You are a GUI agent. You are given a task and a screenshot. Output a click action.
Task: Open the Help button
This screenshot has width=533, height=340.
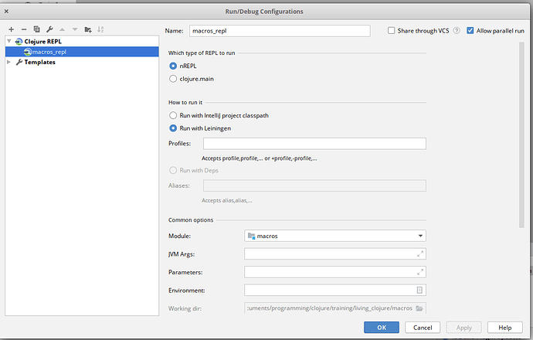click(x=504, y=328)
